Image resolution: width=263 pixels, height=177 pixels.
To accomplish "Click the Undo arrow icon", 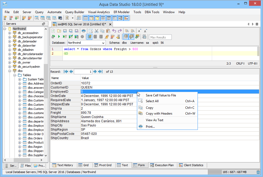I will [114, 31].
